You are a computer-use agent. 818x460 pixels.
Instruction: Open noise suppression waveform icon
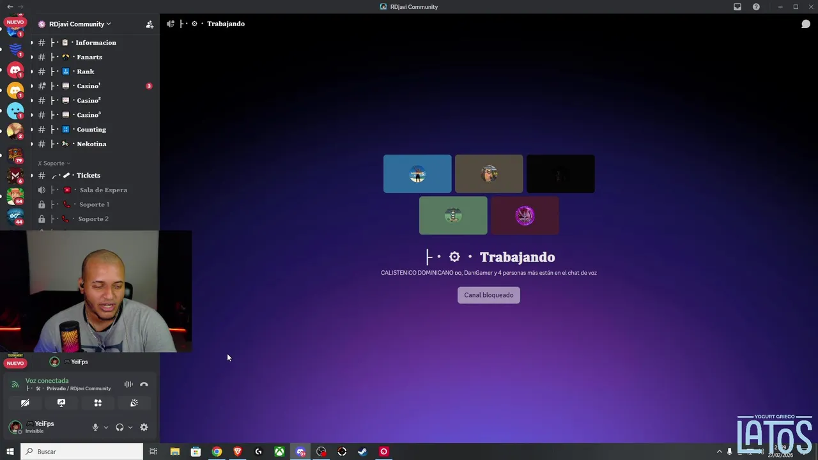[x=128, y=385]
